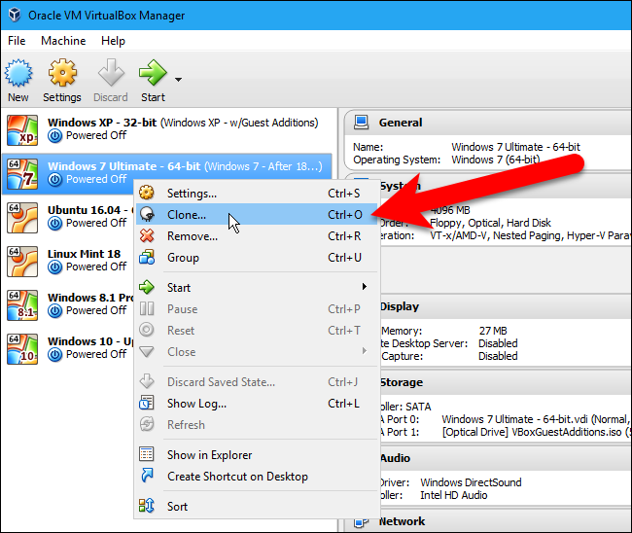Click the 'Windows DirectSound' driver value
This screenshot has width=632, height=533.
click(x=471, y=482)
